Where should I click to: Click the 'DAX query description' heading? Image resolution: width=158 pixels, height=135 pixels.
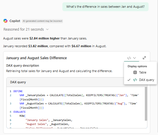(23, 65)
